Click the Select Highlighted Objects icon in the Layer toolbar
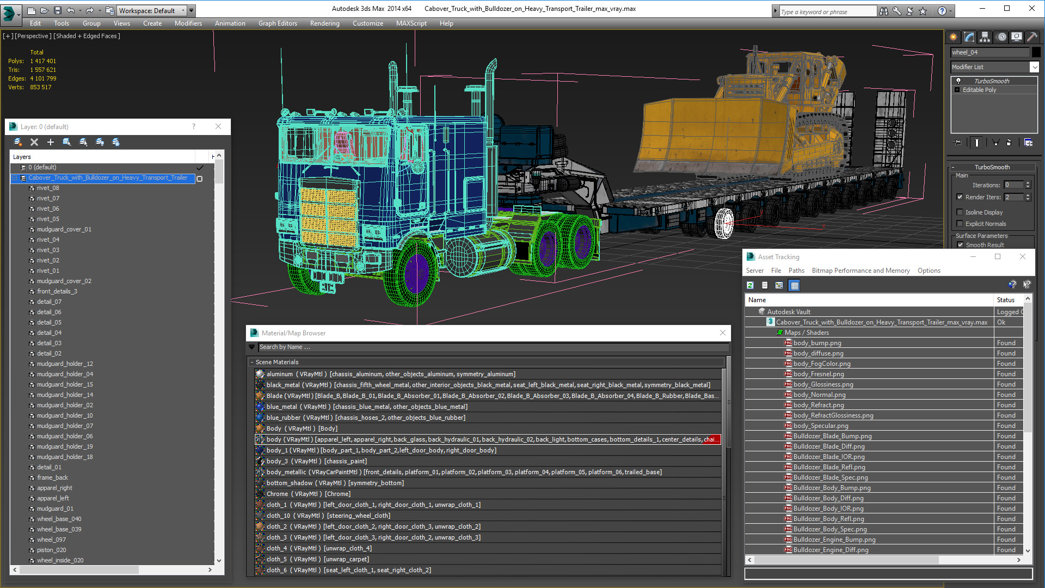The height and width of the screenshot is (588, 1045). pyautogui.click(x=67, y=142)
